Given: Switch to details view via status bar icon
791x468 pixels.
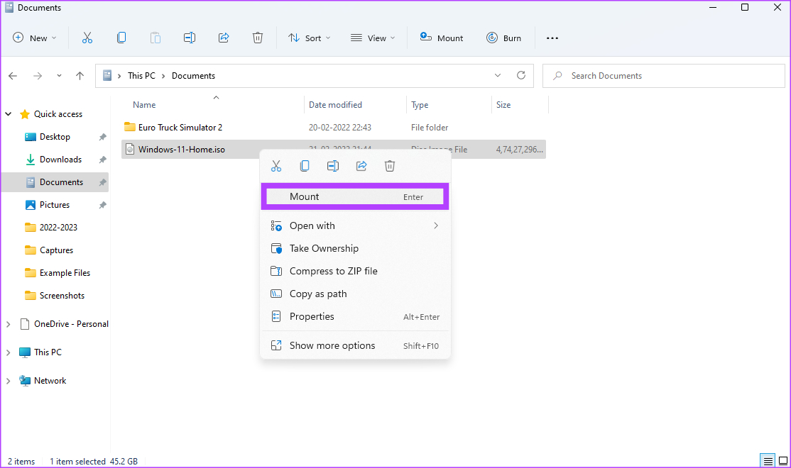Looking at the screenshot, I should 767,460.
